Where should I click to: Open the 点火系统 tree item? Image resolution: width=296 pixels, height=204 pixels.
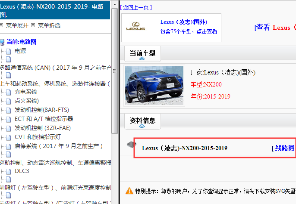click(x=27, y=101)
